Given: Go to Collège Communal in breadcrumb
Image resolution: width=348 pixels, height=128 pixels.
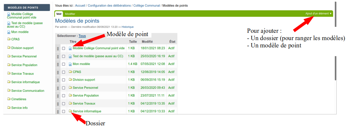Looking at the screenshot, I should (x=146, y=6).
